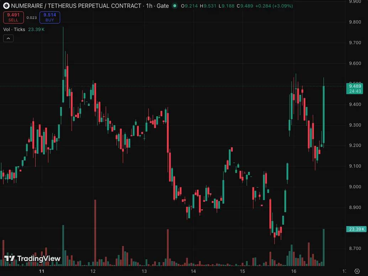Open chart settings gear icon
Image resolution: width=368 pixels, height=276 pixels.
[357, 271]
